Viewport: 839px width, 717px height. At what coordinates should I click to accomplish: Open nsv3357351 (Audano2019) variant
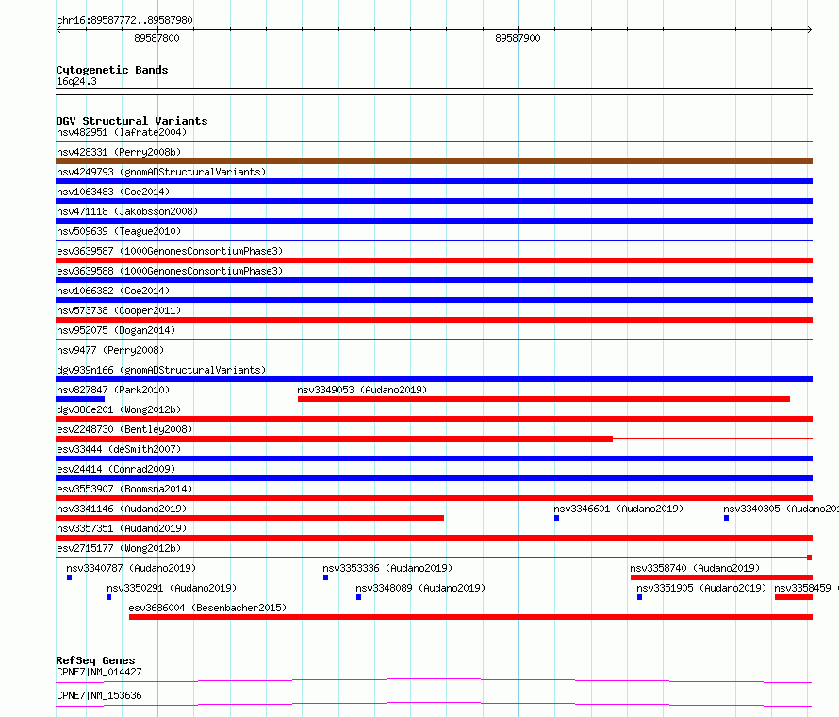coord(122,528)
